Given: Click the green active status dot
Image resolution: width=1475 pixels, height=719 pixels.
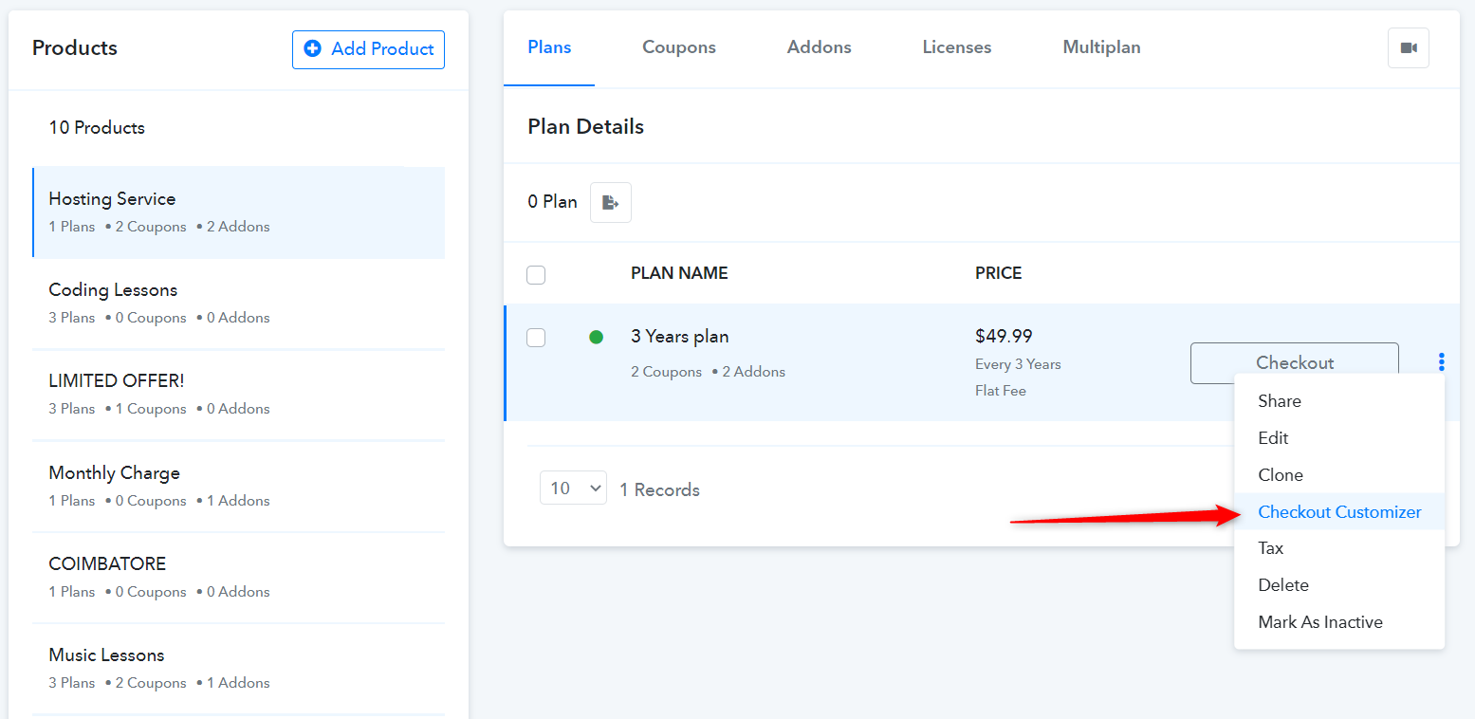Looking at the screenshot, I should pyautogui.click(x=596, y=337).
